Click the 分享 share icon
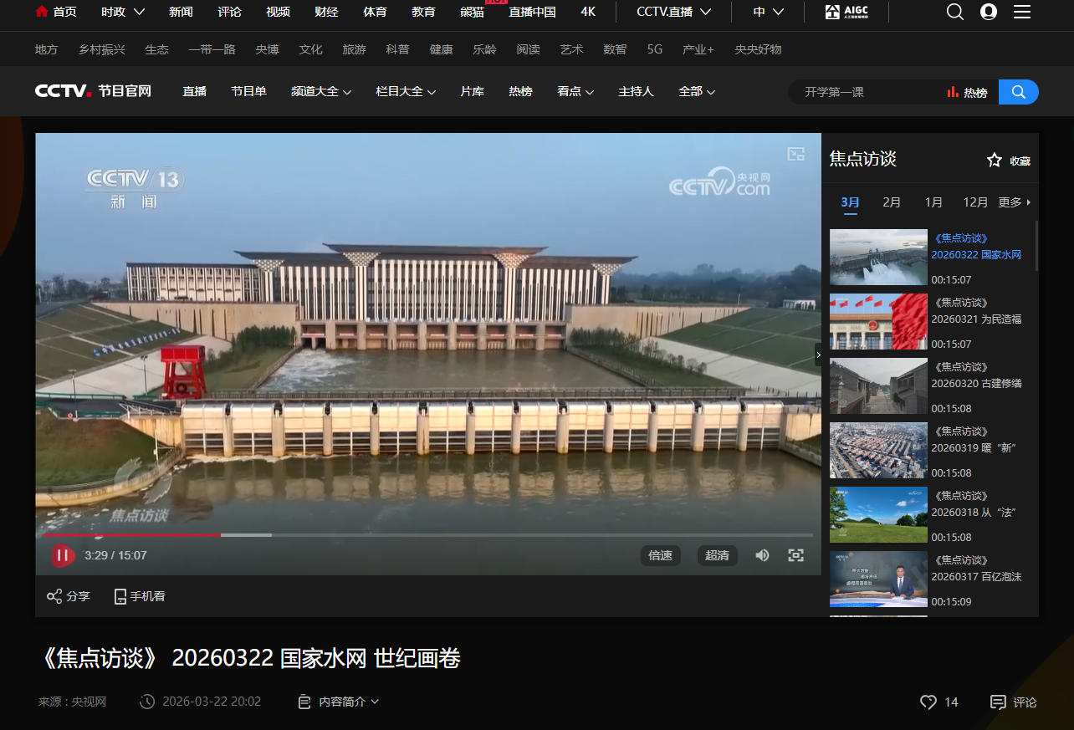This screenshot has width=1074, height=730. pyautogui.click(x=55, y=596)
